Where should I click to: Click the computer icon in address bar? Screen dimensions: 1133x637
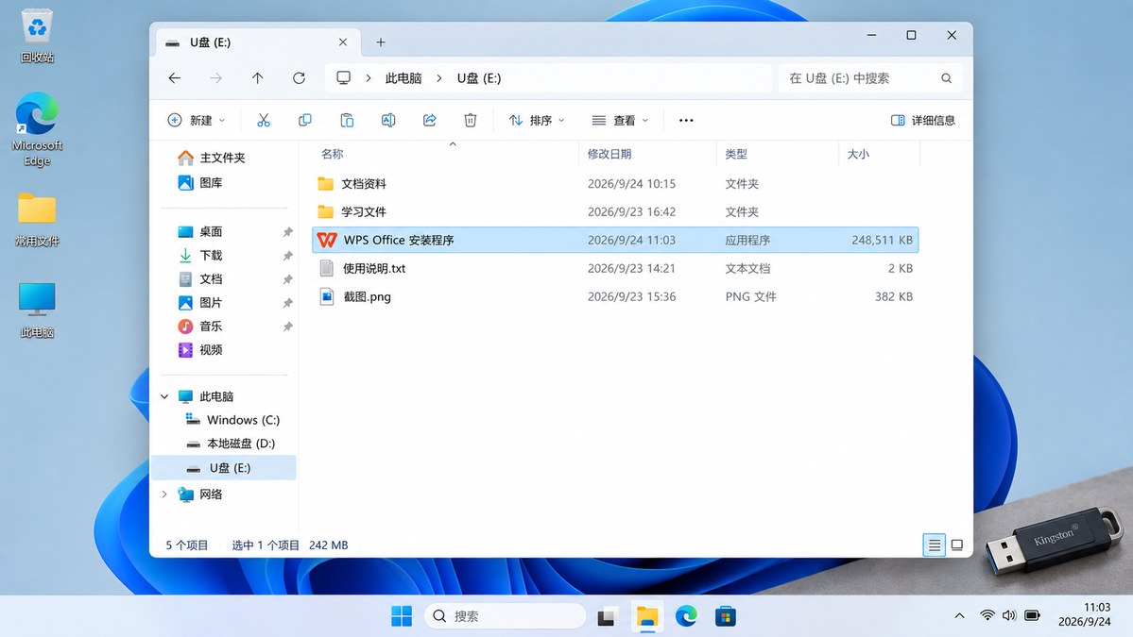pos(344,78)
